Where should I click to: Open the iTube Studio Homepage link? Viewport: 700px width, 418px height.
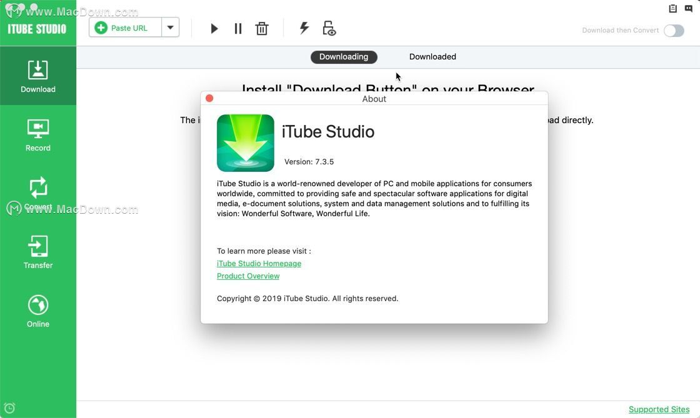point(259,264)
